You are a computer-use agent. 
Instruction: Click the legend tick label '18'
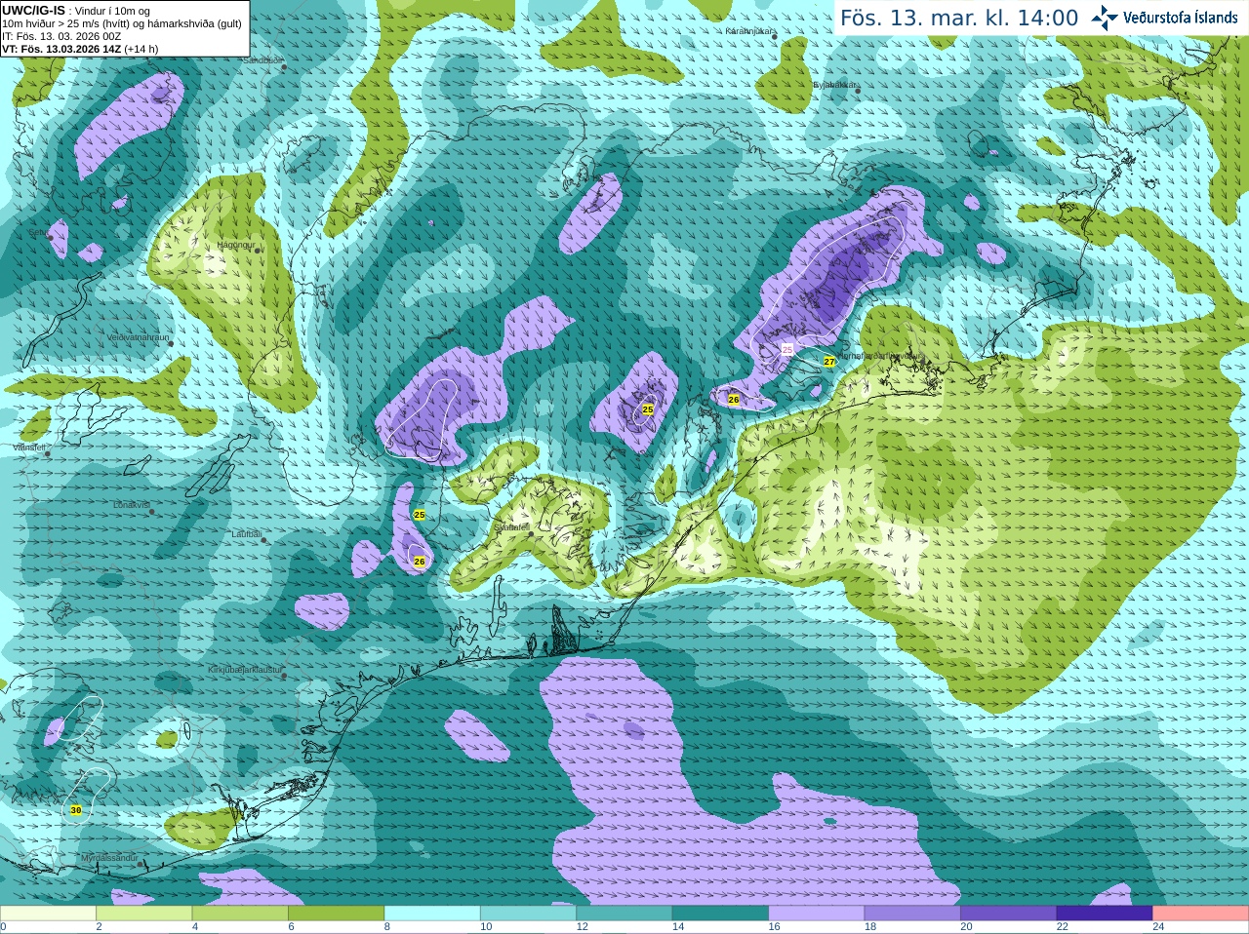click(870, 927)
